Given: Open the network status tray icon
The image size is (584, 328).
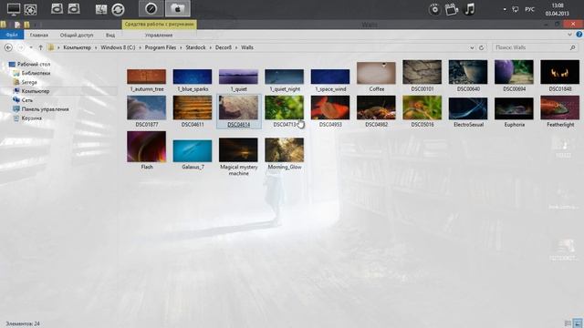Looking at the screenshot, I should coord(516,9).
